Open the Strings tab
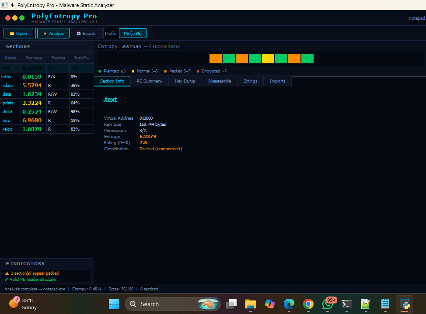The height and width of the screenshot is (314, 426). (250, 81)
